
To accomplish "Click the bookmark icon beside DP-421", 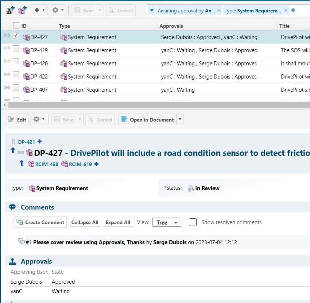I will pyautogui.click(x=13, y=142).
